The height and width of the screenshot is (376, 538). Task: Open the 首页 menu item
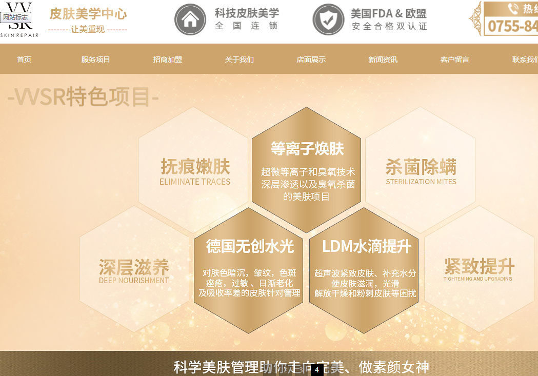coord(24,60)
